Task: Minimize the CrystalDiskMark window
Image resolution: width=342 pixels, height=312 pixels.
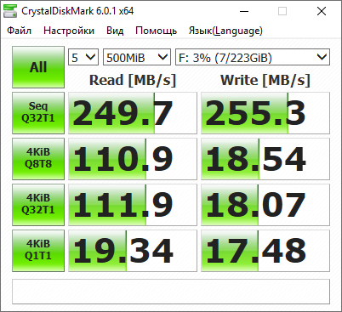Action: (244, 11)
